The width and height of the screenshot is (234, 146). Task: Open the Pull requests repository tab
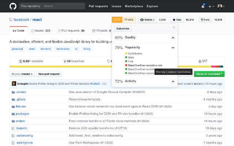coord(72,31)
